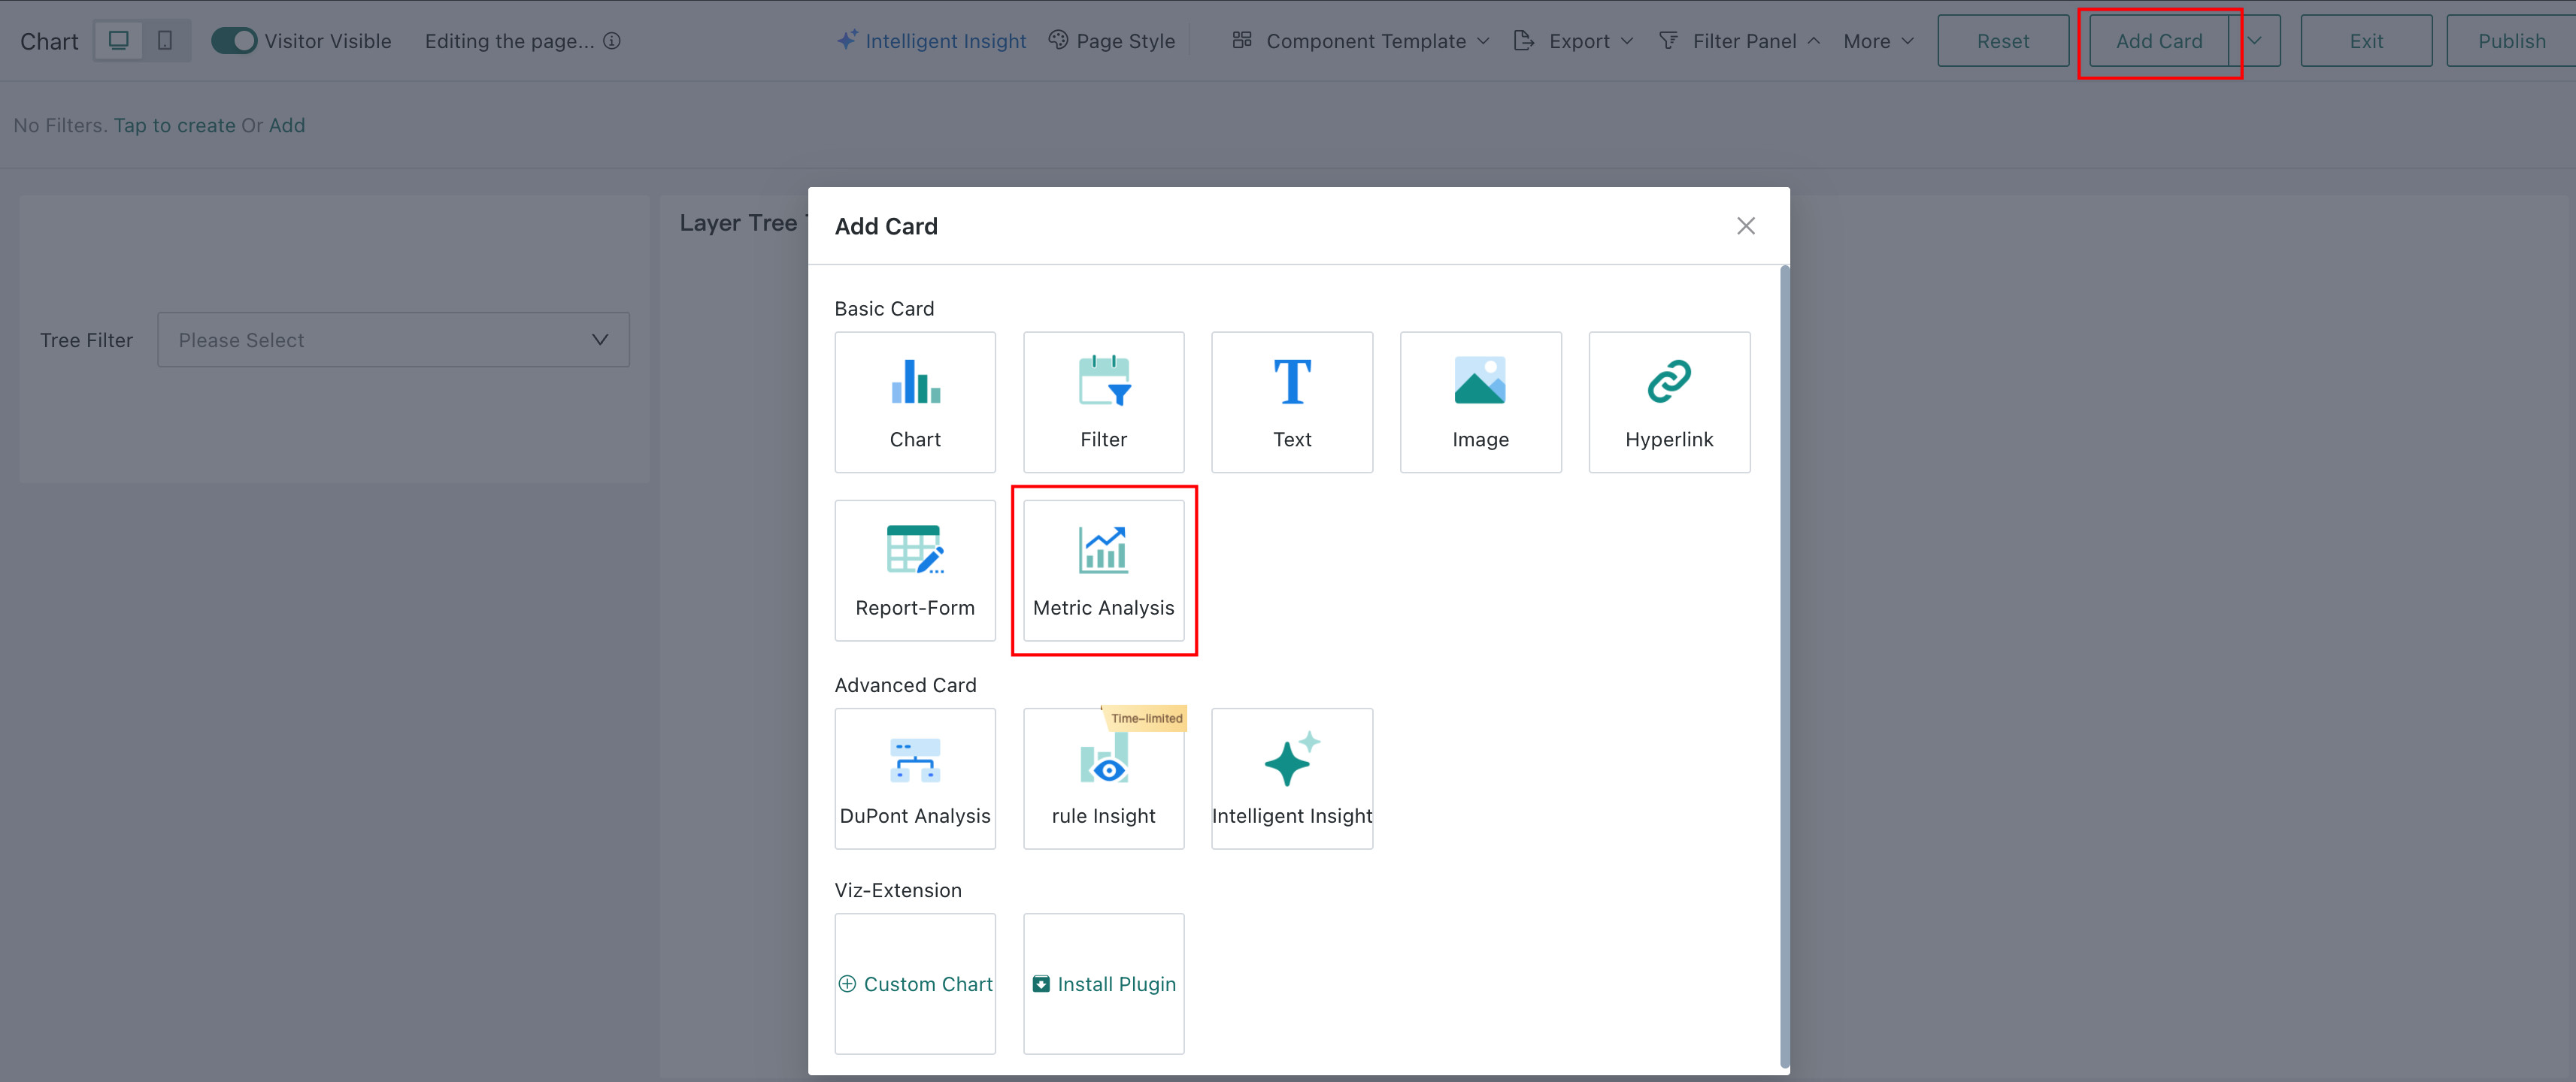The image size is (2576, 1082).
Task: Expand the Export menu
Action: pos(1574,41)
